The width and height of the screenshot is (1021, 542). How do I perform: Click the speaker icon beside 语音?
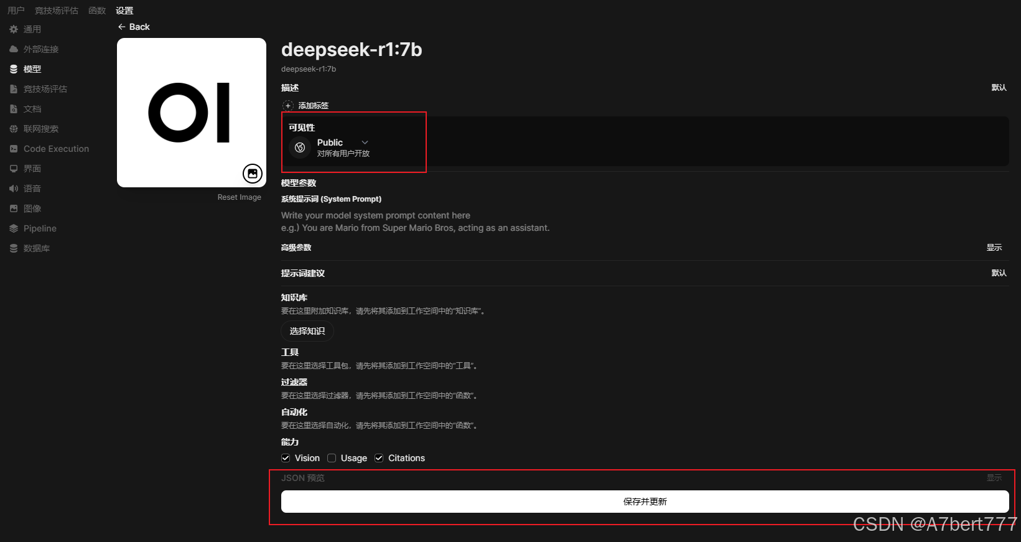pos(14,189)
